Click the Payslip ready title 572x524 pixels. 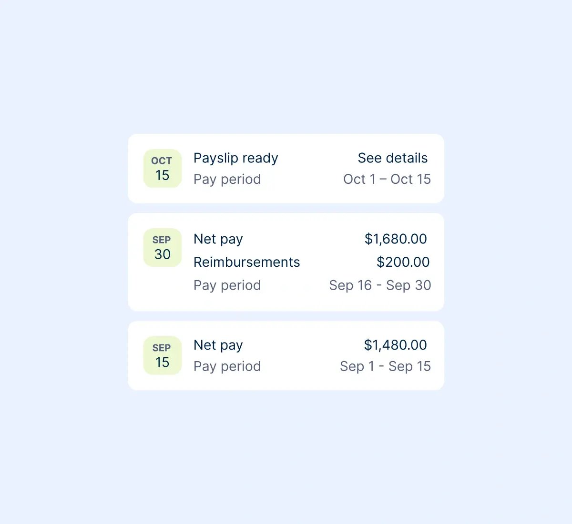tap(235, 158)
